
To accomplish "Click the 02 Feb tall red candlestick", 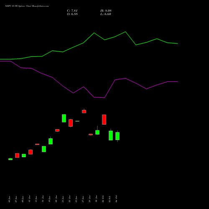I will (104, 120).
